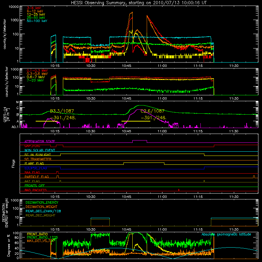262x262 pixels.
Task: Click the yellow flare duration bar below C2.6/1087
Action: pyautogui.click(x=136, y=121)
